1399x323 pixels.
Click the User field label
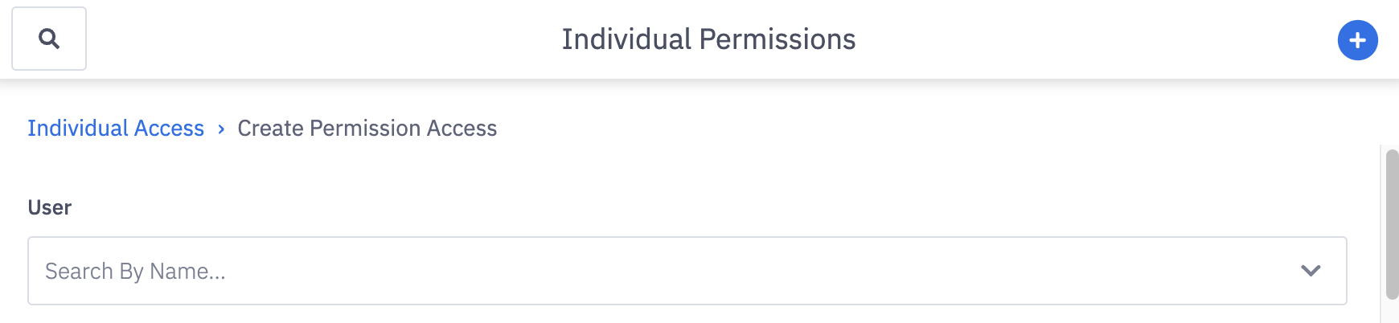point(50,207)
